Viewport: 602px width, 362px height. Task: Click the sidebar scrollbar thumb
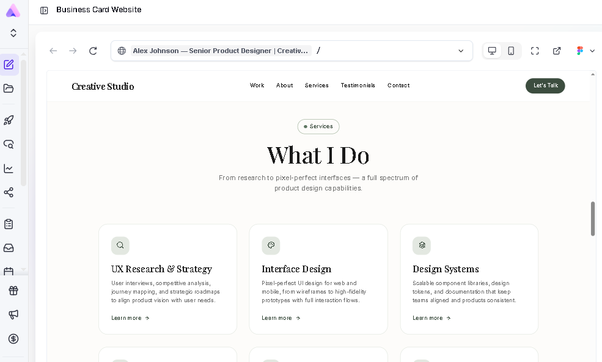pos(23,123)
